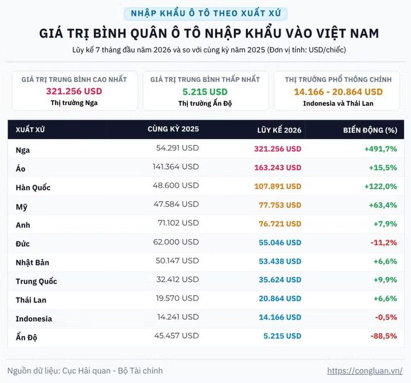Select the BIẾN ĐỘNG (%) column header
Screen dimensions: 411x383
370,130
